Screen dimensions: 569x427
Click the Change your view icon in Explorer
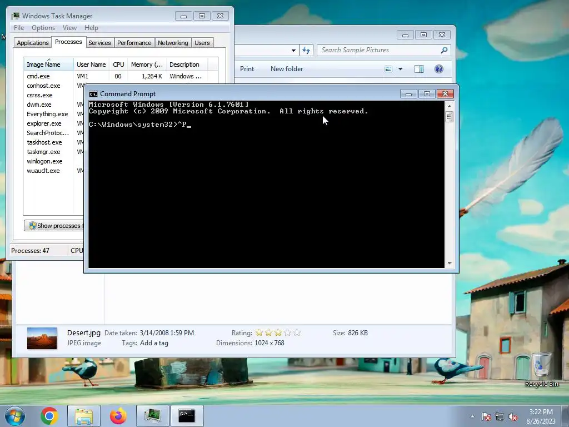388,69
